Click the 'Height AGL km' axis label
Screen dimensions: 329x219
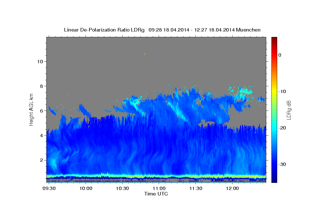point(31,109)
